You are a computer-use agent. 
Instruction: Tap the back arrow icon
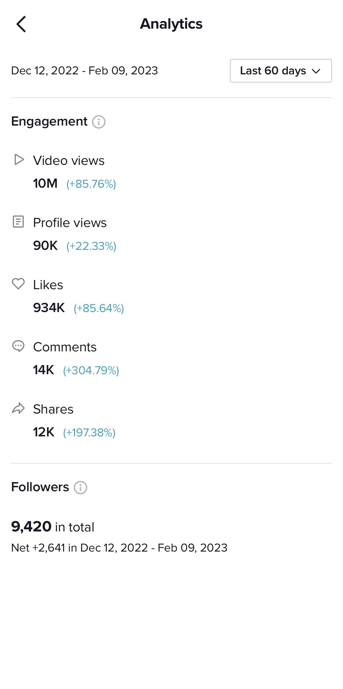[21, 24]
